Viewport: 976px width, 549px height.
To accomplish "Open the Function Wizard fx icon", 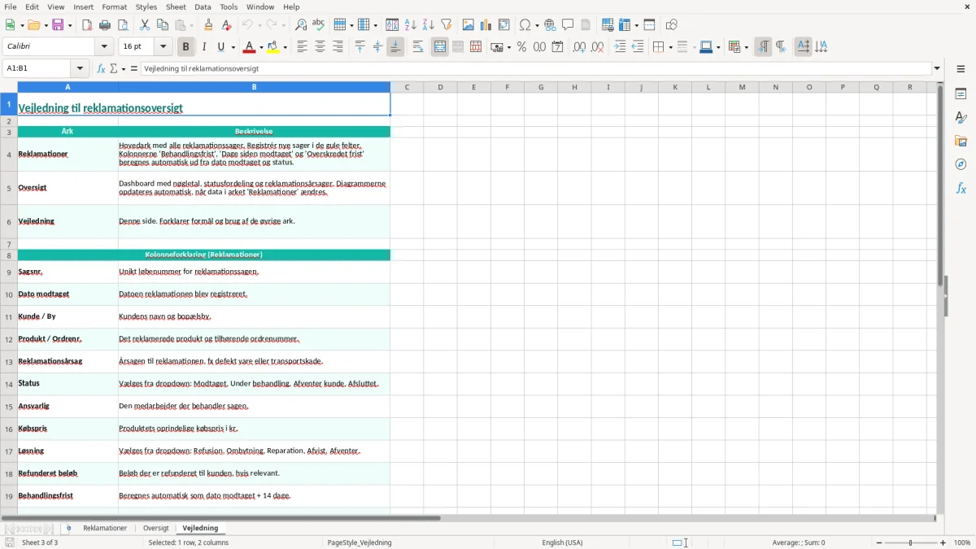I will click(102, 69).
